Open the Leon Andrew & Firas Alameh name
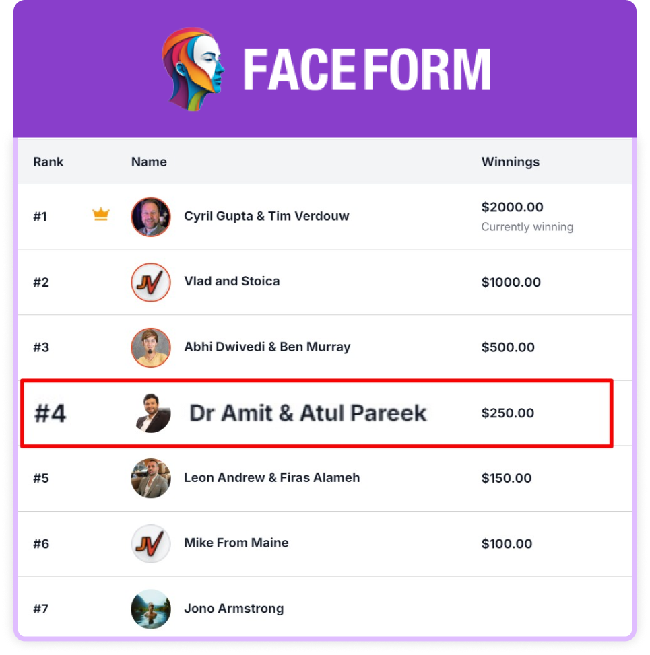The height and width of the screenshot is (655, 650). coord(272,478)
